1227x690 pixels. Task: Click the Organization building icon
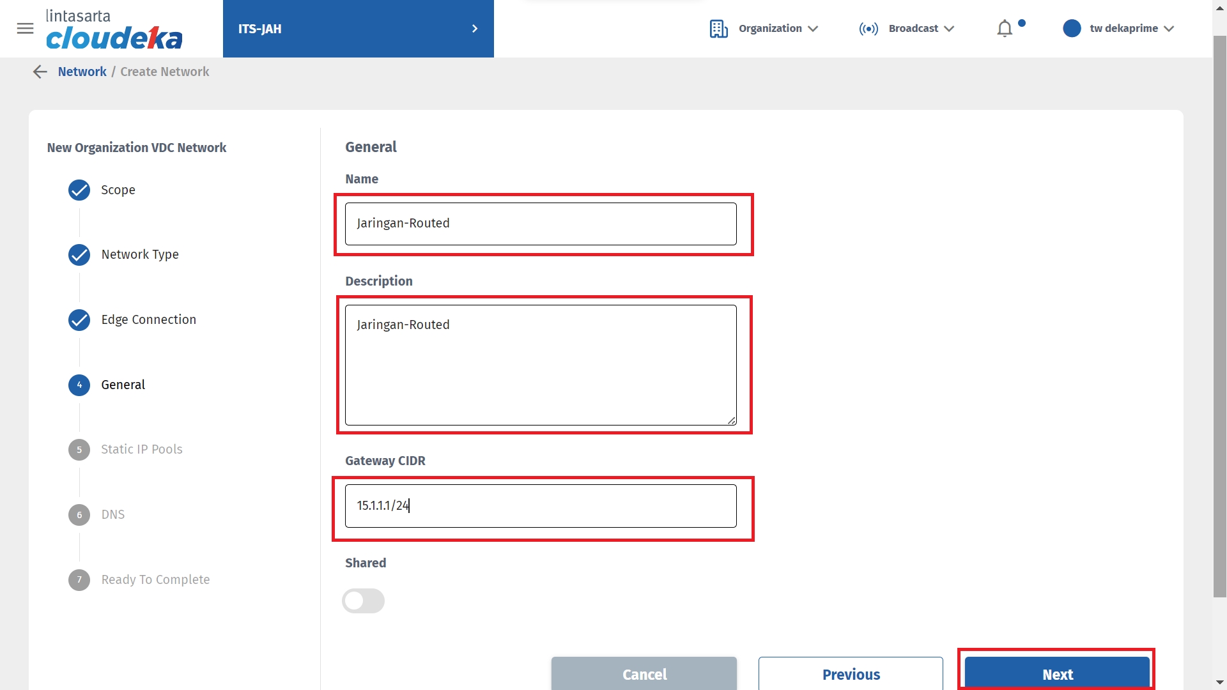click(718, 29)
